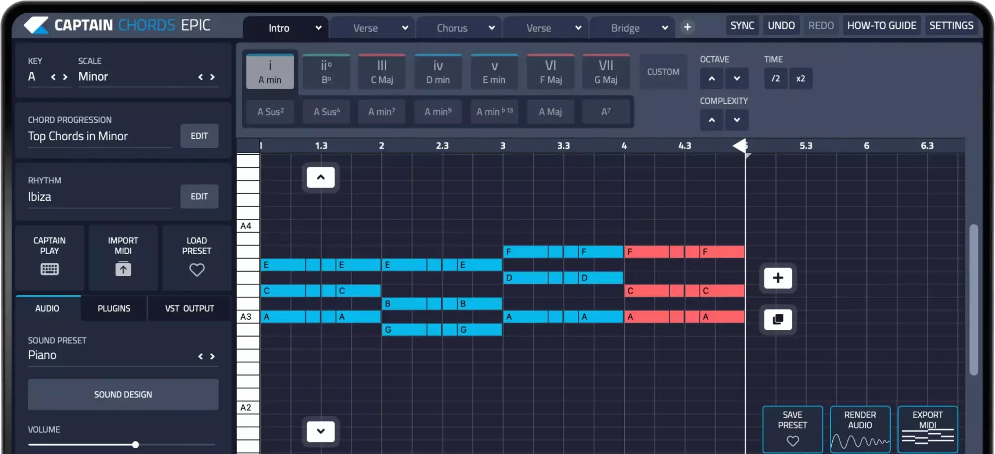Click the plus button beside piano roll

click(x=778, y=278)
